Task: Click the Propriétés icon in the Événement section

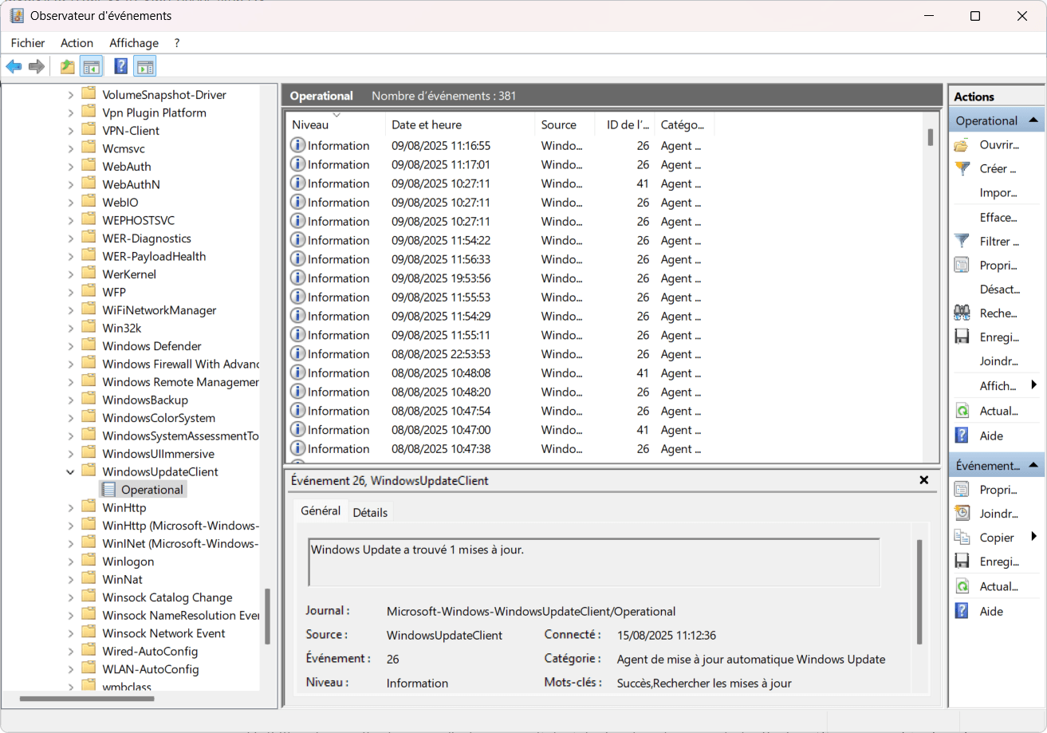Action: 962,489
